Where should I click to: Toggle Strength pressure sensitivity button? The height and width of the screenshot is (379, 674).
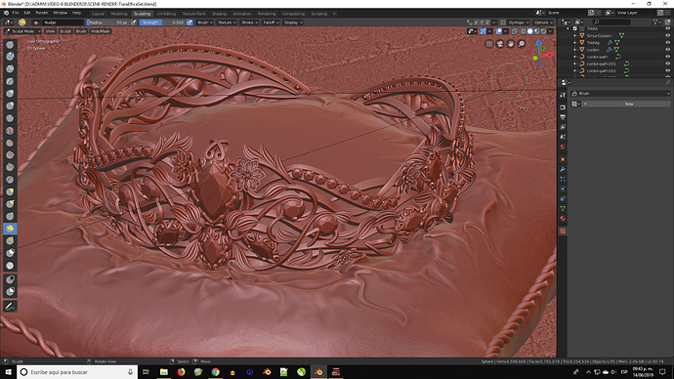[x=190, y=22]
